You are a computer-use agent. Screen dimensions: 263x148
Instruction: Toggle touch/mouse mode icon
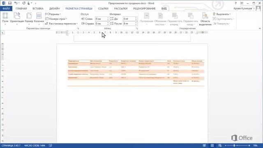pyautogui.click(x=29, y=3)
